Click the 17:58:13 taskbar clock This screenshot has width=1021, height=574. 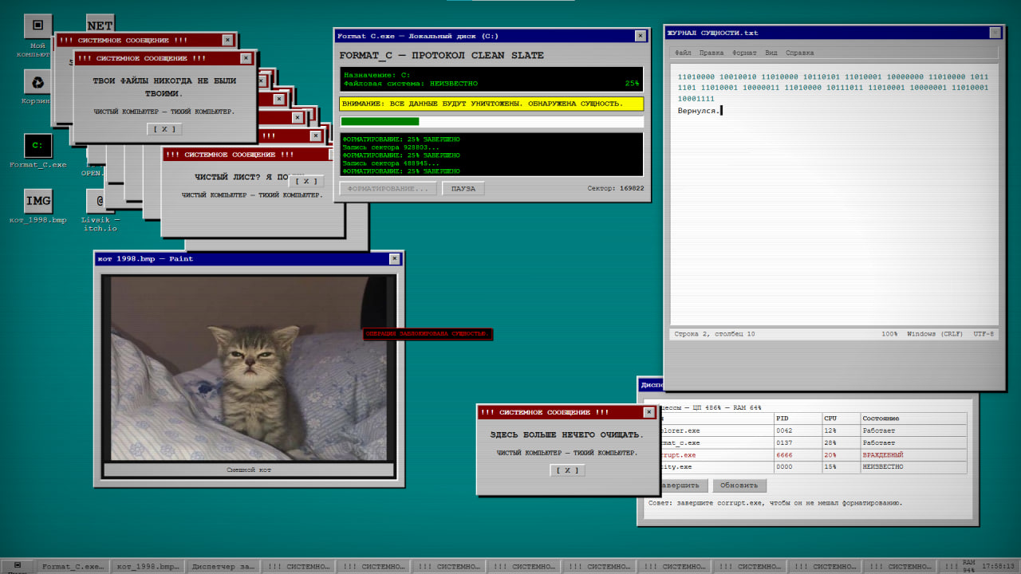tap(998, 566)
